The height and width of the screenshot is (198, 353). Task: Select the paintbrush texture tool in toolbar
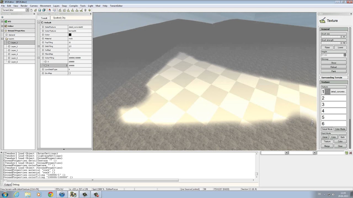[81, 10]
